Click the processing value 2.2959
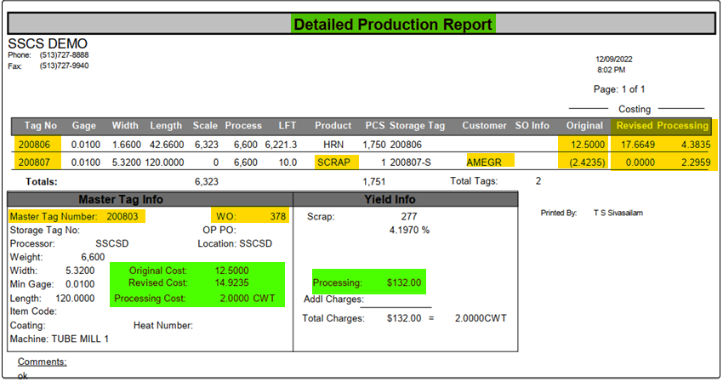 pyautogui.click(x=696, y=162)
